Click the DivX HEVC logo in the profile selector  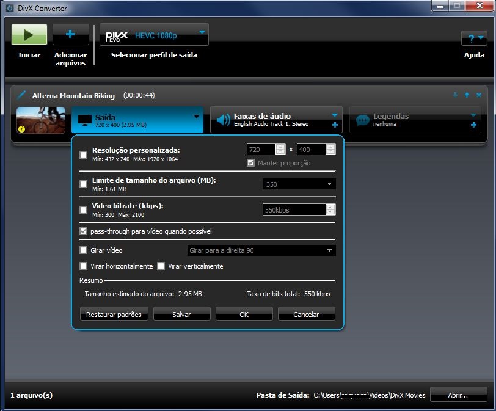coord(117,37)
